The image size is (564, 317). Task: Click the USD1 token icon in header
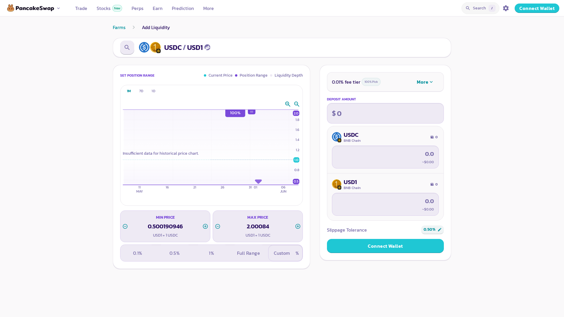tap(155, 47)
